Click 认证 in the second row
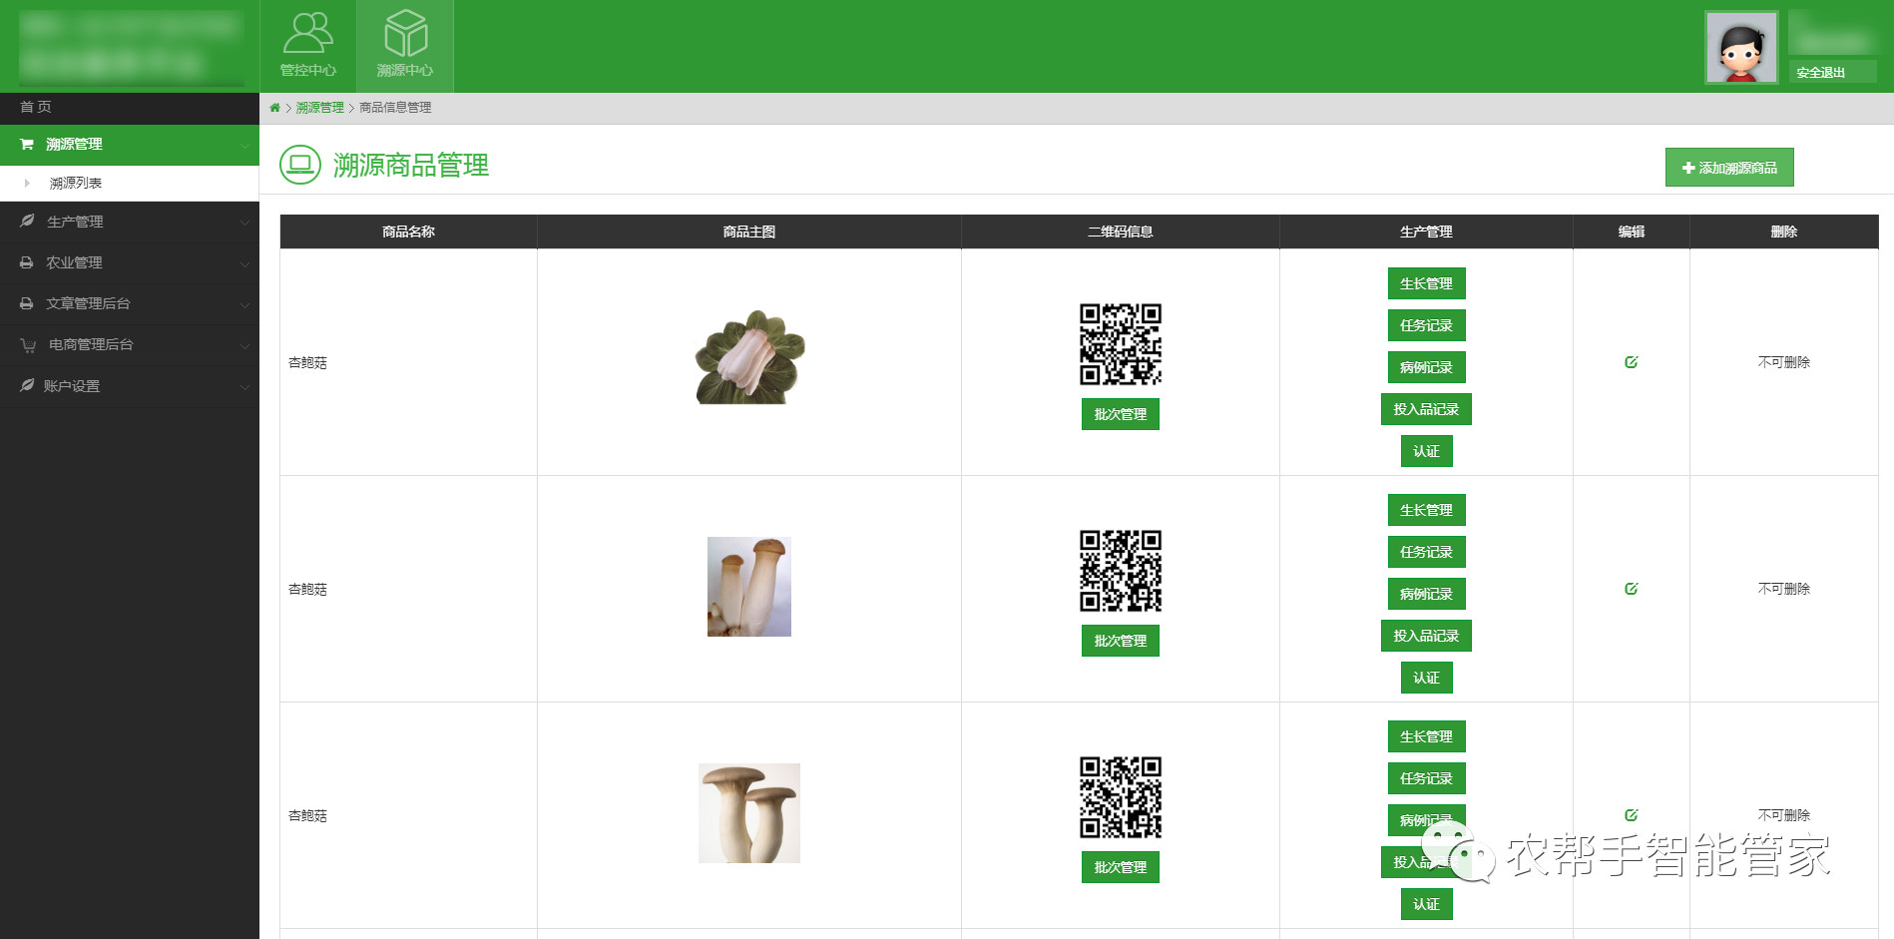 point(1426,678)
